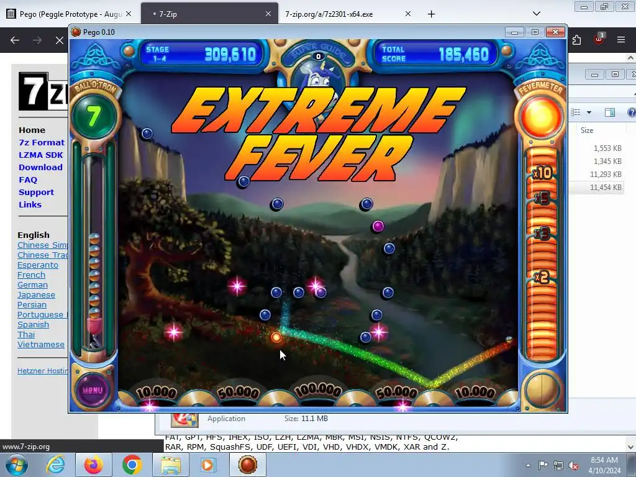Toggle the Explorer preview pane icon
The image size is (636, 477).
click(x=610, y=112)
